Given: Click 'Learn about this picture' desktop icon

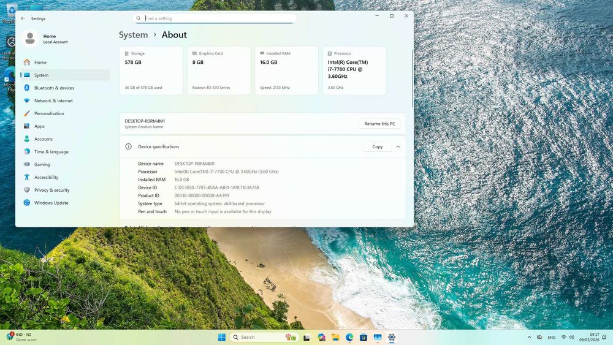Looking at the screenshot, I should coord(10,48).
